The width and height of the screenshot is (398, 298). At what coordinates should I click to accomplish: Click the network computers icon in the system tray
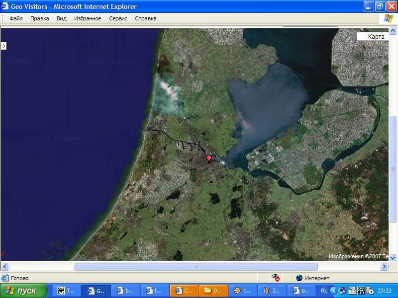point(342,291)
